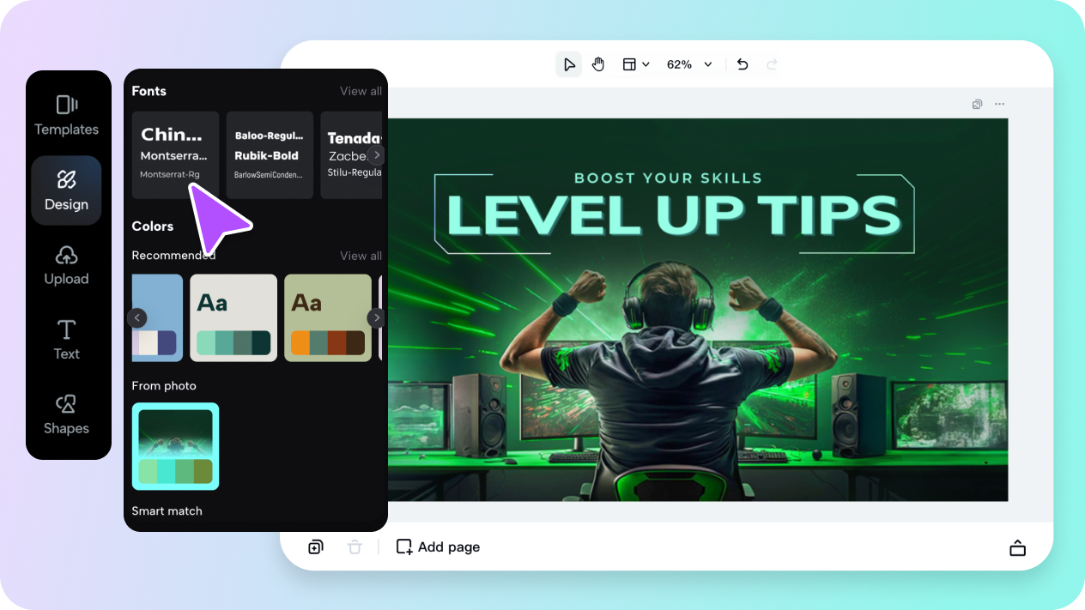
Task: Apply the orange and brown Aa color palette
Action: (x=328, y=317)
